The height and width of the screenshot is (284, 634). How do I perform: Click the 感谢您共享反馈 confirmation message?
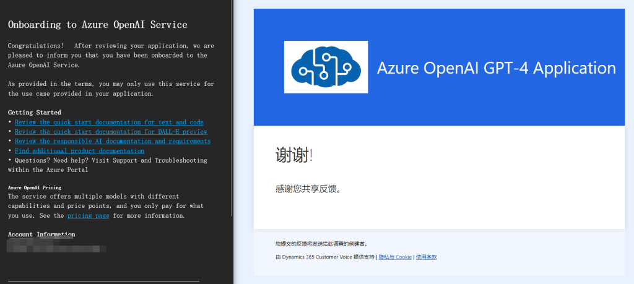[308, 189]
